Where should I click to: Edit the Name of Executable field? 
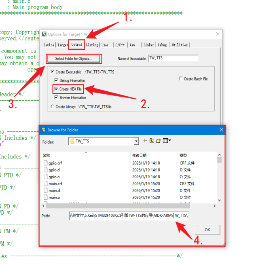click(x=173, y=58)
